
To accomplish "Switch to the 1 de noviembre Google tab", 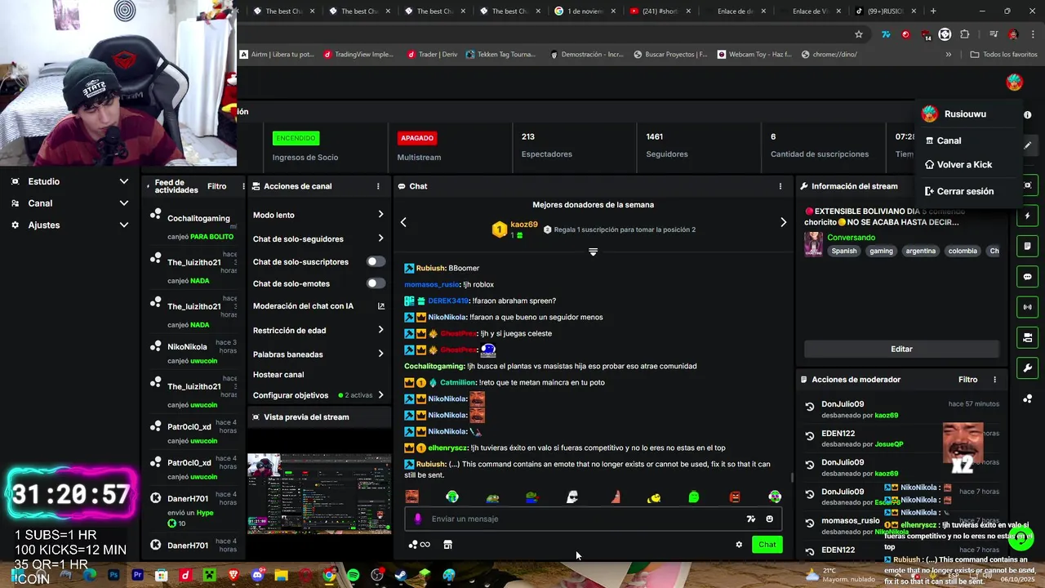I will coord(583,11).
